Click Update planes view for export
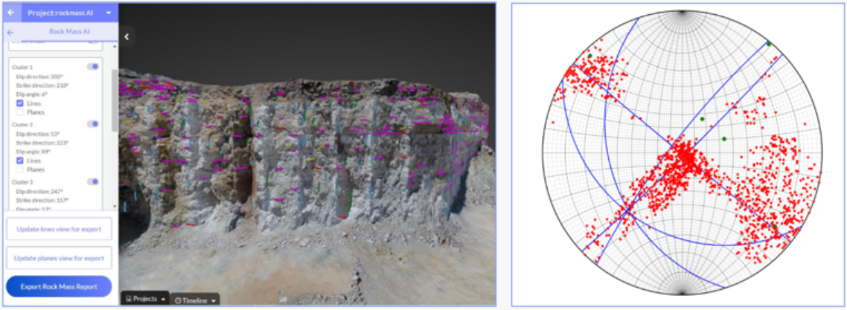This screenshot has height=310, width=847. (x=59, y=258)
